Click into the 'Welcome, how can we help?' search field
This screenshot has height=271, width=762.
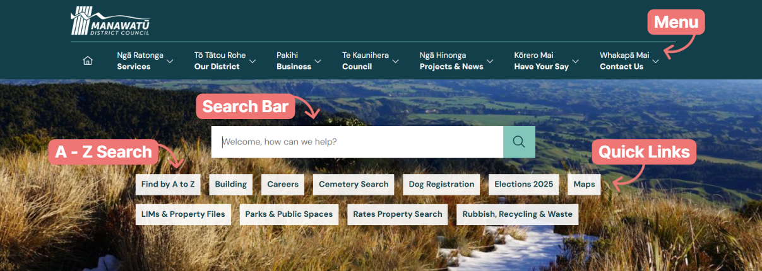pos(357,142)
